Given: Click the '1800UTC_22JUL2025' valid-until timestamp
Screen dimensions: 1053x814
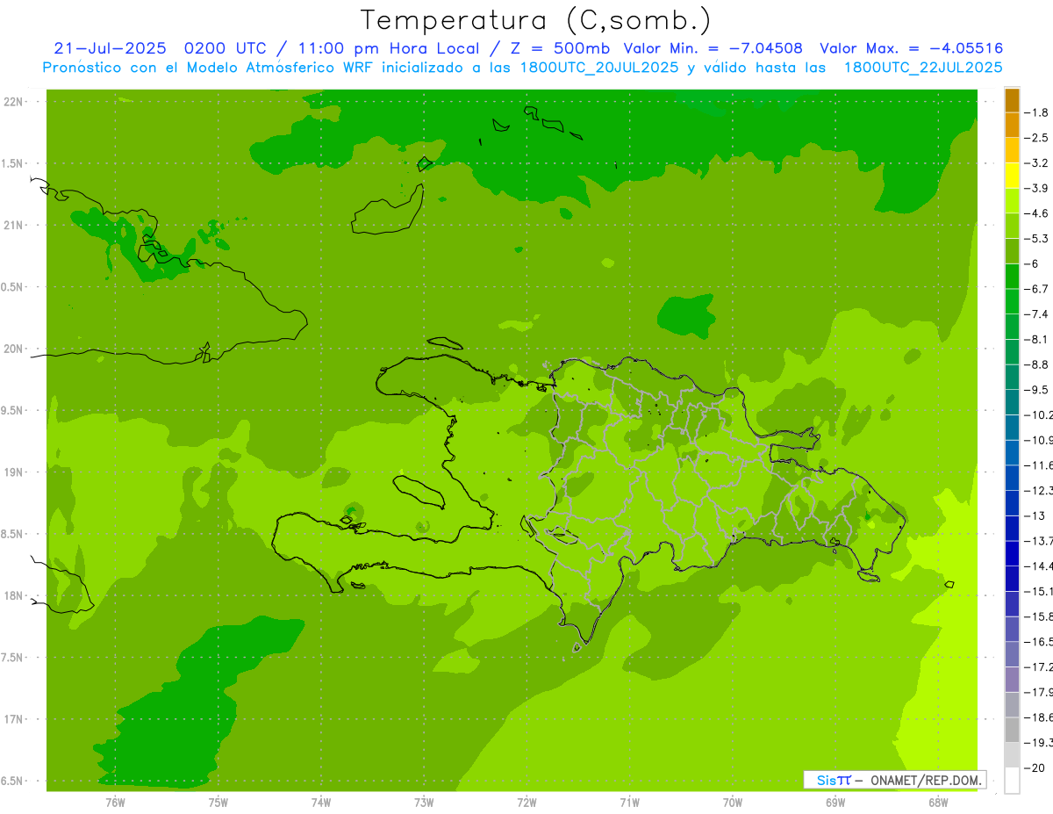Looking at the screenshot, I should tap(923, 68).
